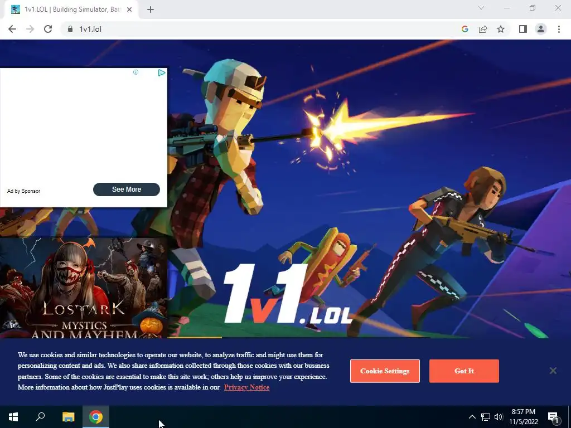Select the 1v1.LOL Building Simulator tab

(x=71, y=9)
